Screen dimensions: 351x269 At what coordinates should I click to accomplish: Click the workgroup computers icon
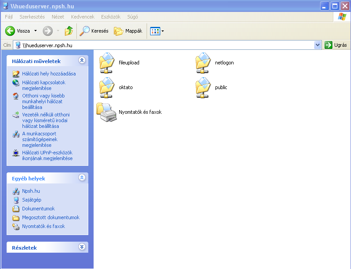click(x=15, y=134)
